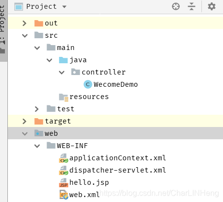Image resolution: width=223 pixels, height=202 pixels.
Task: Expand the test folder
Action: pos(37,109)
